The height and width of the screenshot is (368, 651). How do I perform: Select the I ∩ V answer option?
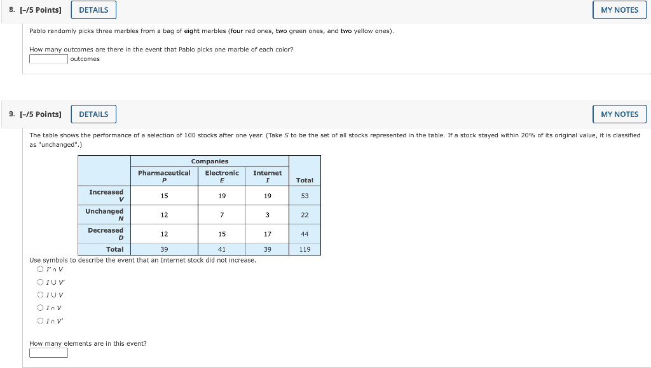pos(39,307)
